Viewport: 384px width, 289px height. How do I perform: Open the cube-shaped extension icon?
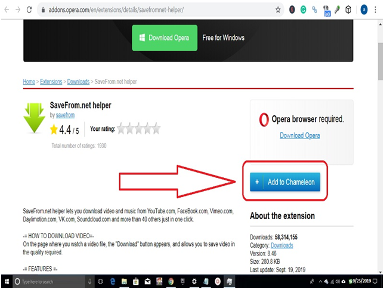[x=348, y=10]
